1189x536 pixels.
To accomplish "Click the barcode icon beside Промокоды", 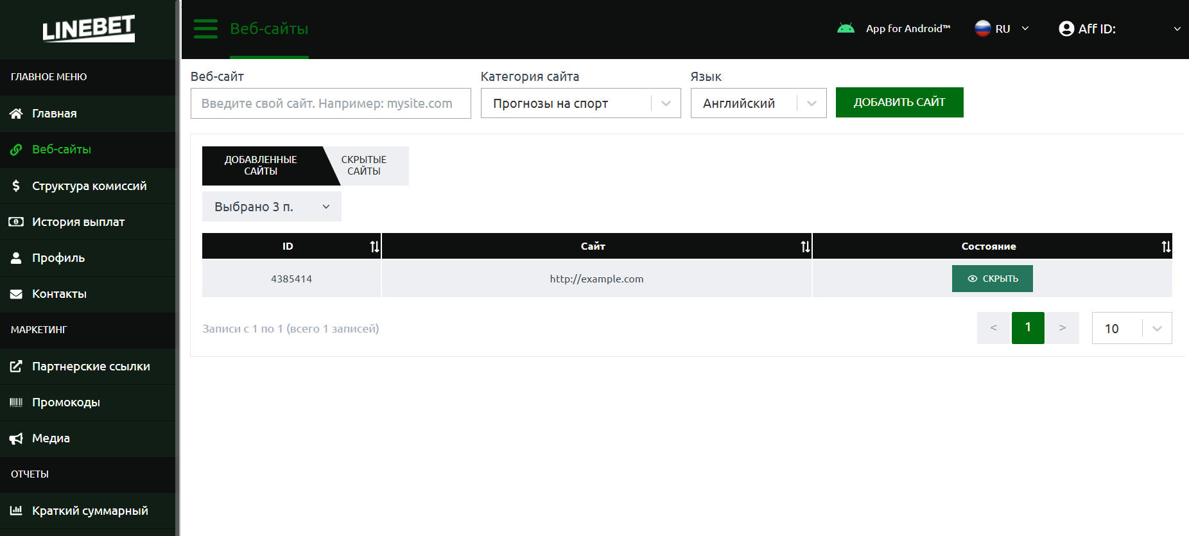I will (x=16, y=402).
